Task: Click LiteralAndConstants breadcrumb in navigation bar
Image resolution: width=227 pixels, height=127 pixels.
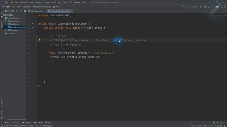Action: [42, 7]
